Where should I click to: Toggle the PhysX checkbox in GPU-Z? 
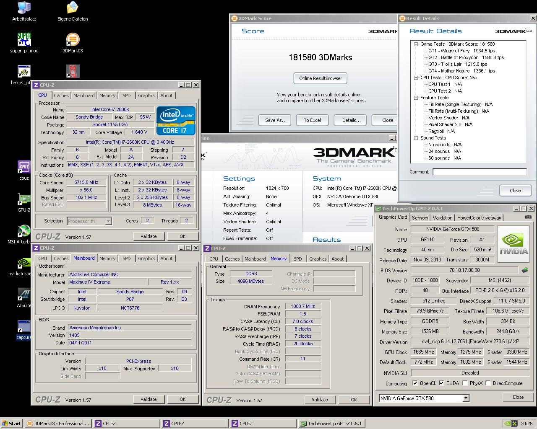click(465, 383)
